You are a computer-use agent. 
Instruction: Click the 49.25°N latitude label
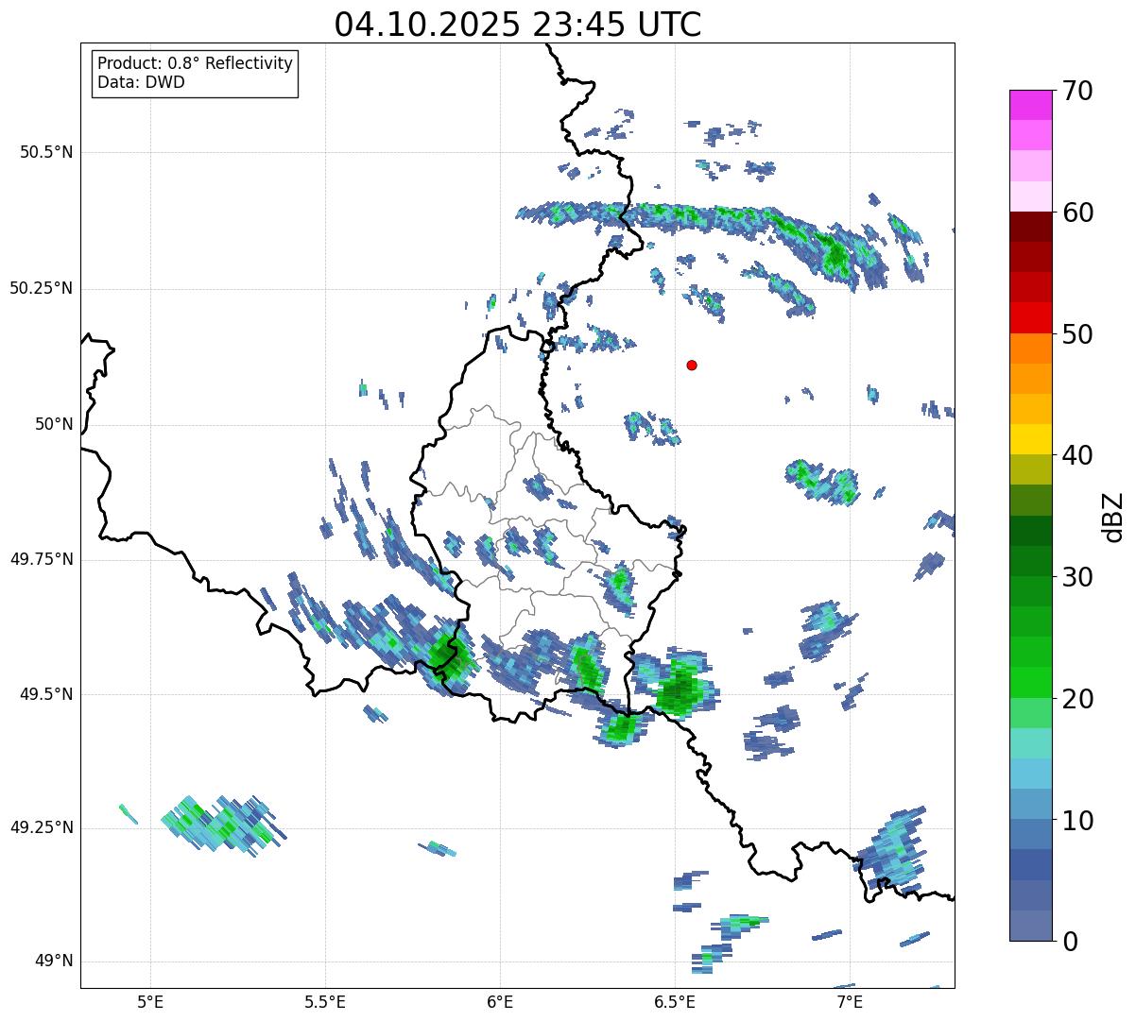41,827
